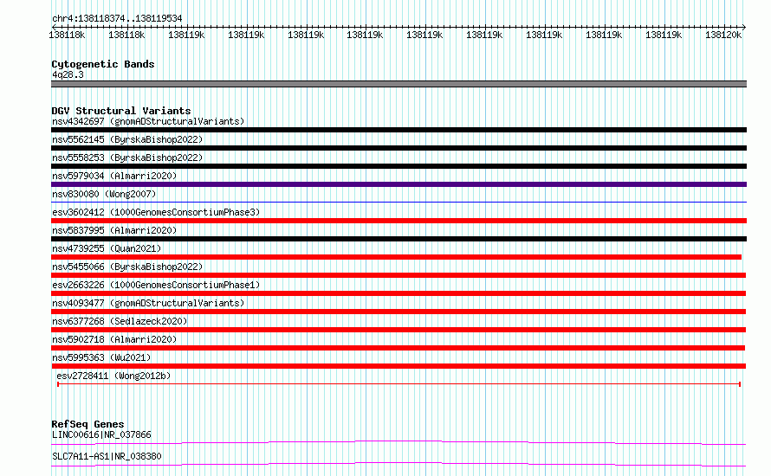The height and width of the screenshot is (476, 771).
Task: Select the red esv3602412 variant bar
Action: pos(398,221)
